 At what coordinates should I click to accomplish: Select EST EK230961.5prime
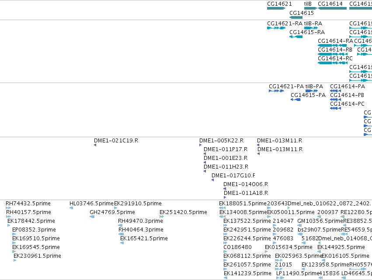[x=15, y=260]
